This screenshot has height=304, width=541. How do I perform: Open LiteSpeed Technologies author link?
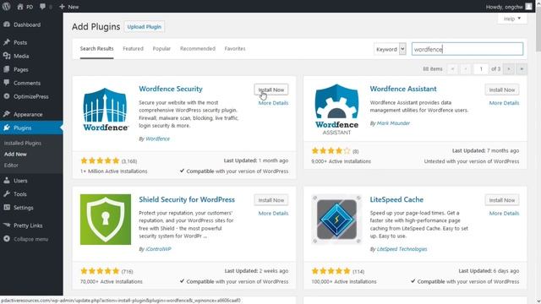tap(402, 249)
